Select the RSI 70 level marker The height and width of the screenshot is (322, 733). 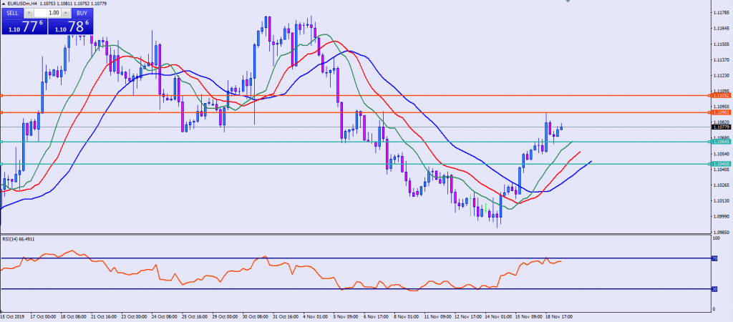pyautogui.click(x=713, y=258)
